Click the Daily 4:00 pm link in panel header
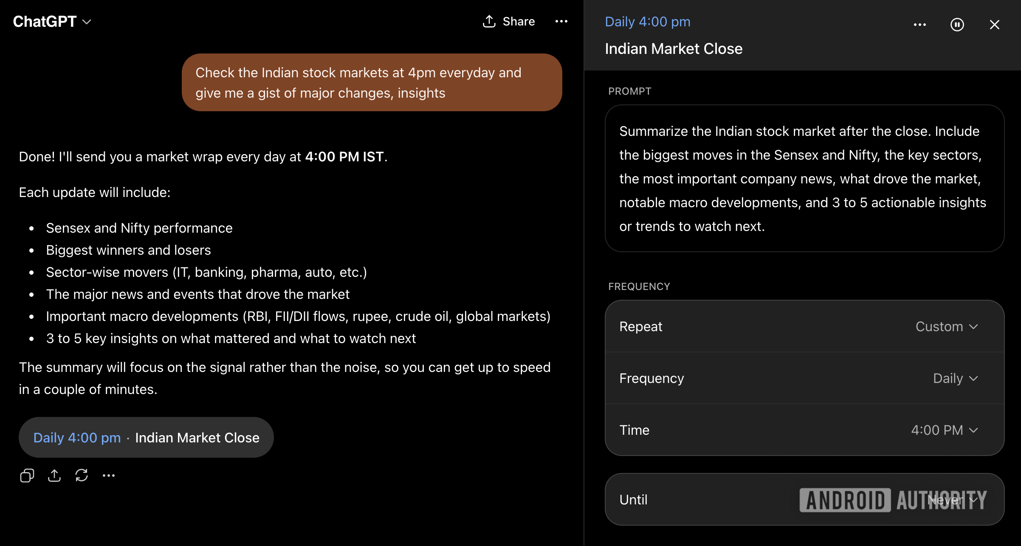This screenshot has height=546, width=1021. pos(648,22)
